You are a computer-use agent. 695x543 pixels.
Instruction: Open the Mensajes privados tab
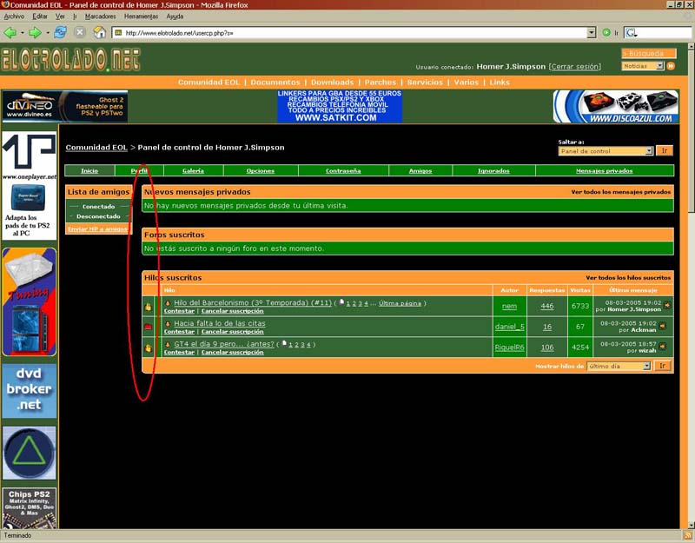604,171
